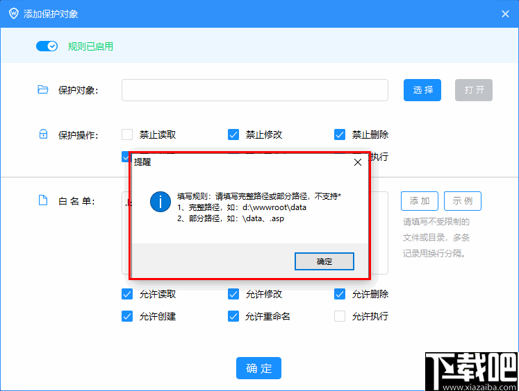The width and height of the screenshot is (519, 391).
Task: Click the 保护对象: label
Action: click(79, 90)
